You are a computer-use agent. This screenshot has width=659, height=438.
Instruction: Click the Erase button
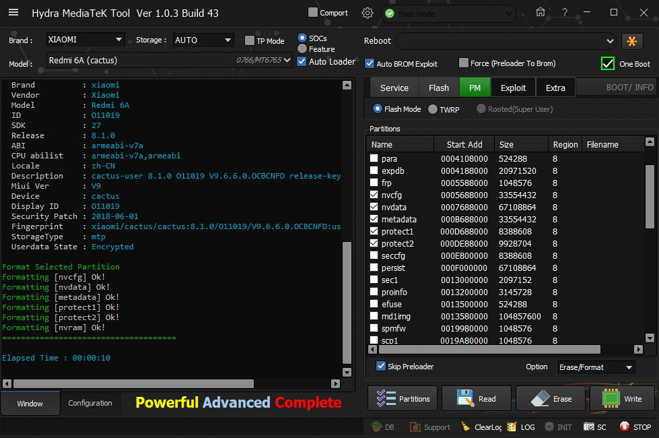pos(551,399)
